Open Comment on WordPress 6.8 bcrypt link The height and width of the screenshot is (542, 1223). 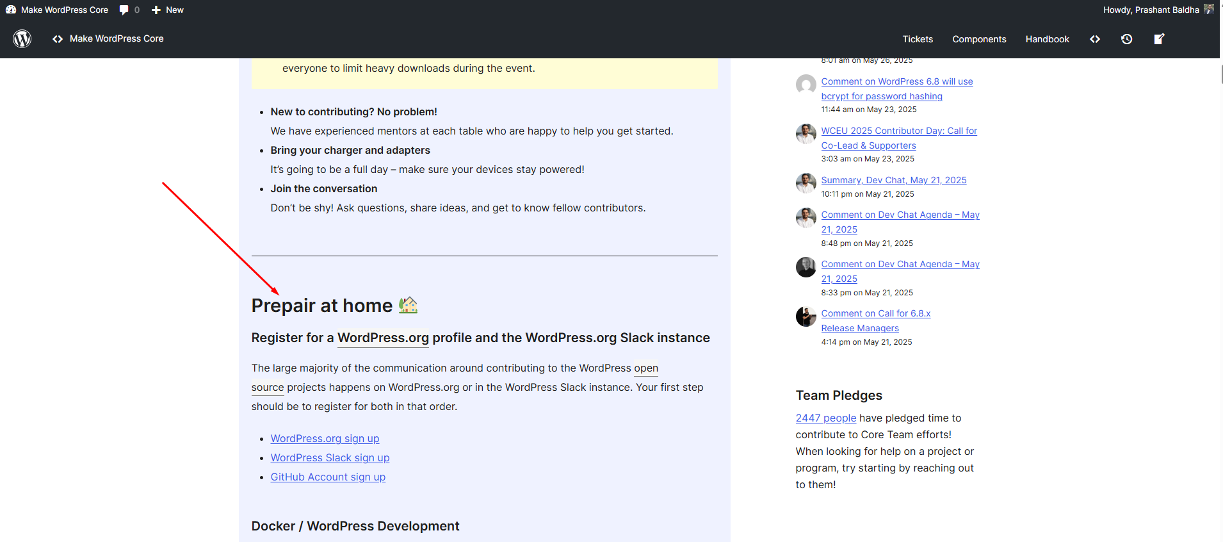click(x=897, y=88)
